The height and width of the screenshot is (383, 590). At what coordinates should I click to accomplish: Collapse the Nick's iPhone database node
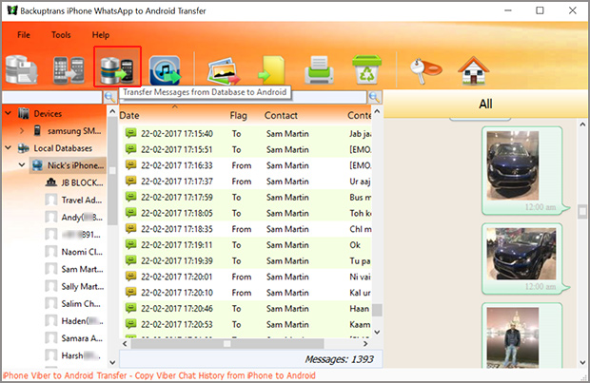22,165
